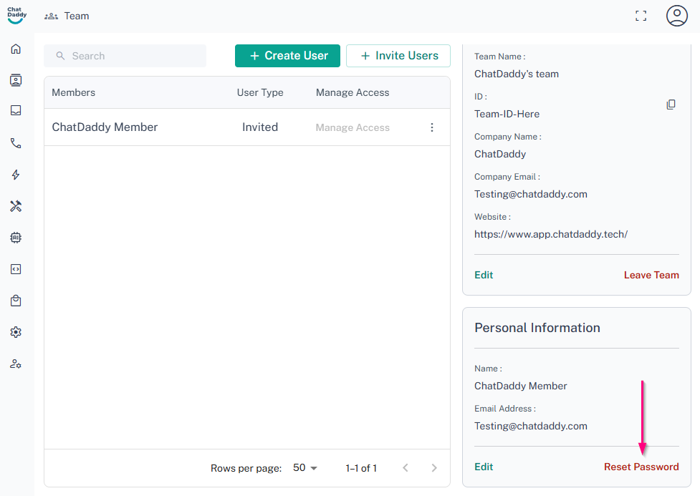Click the Create User button
The image size is (700, 496).
coord(287,56)
